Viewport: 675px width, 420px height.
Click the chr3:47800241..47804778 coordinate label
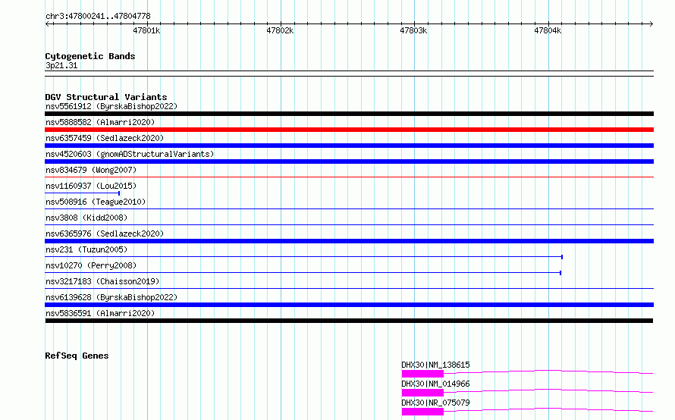point(98,16)
